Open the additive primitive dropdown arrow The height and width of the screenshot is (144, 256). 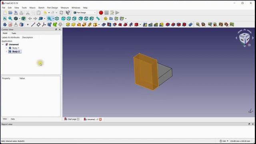tap(99, 24)
